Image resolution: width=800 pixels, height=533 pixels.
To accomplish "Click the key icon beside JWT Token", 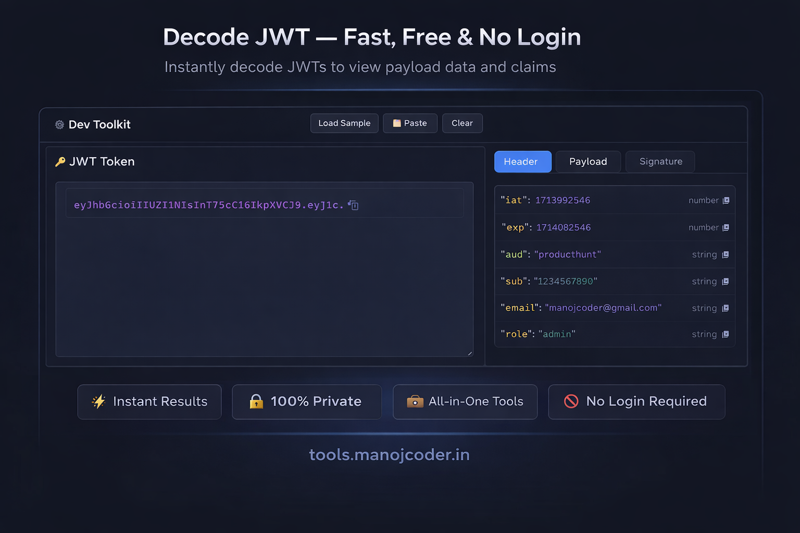I will pos(60,161).
